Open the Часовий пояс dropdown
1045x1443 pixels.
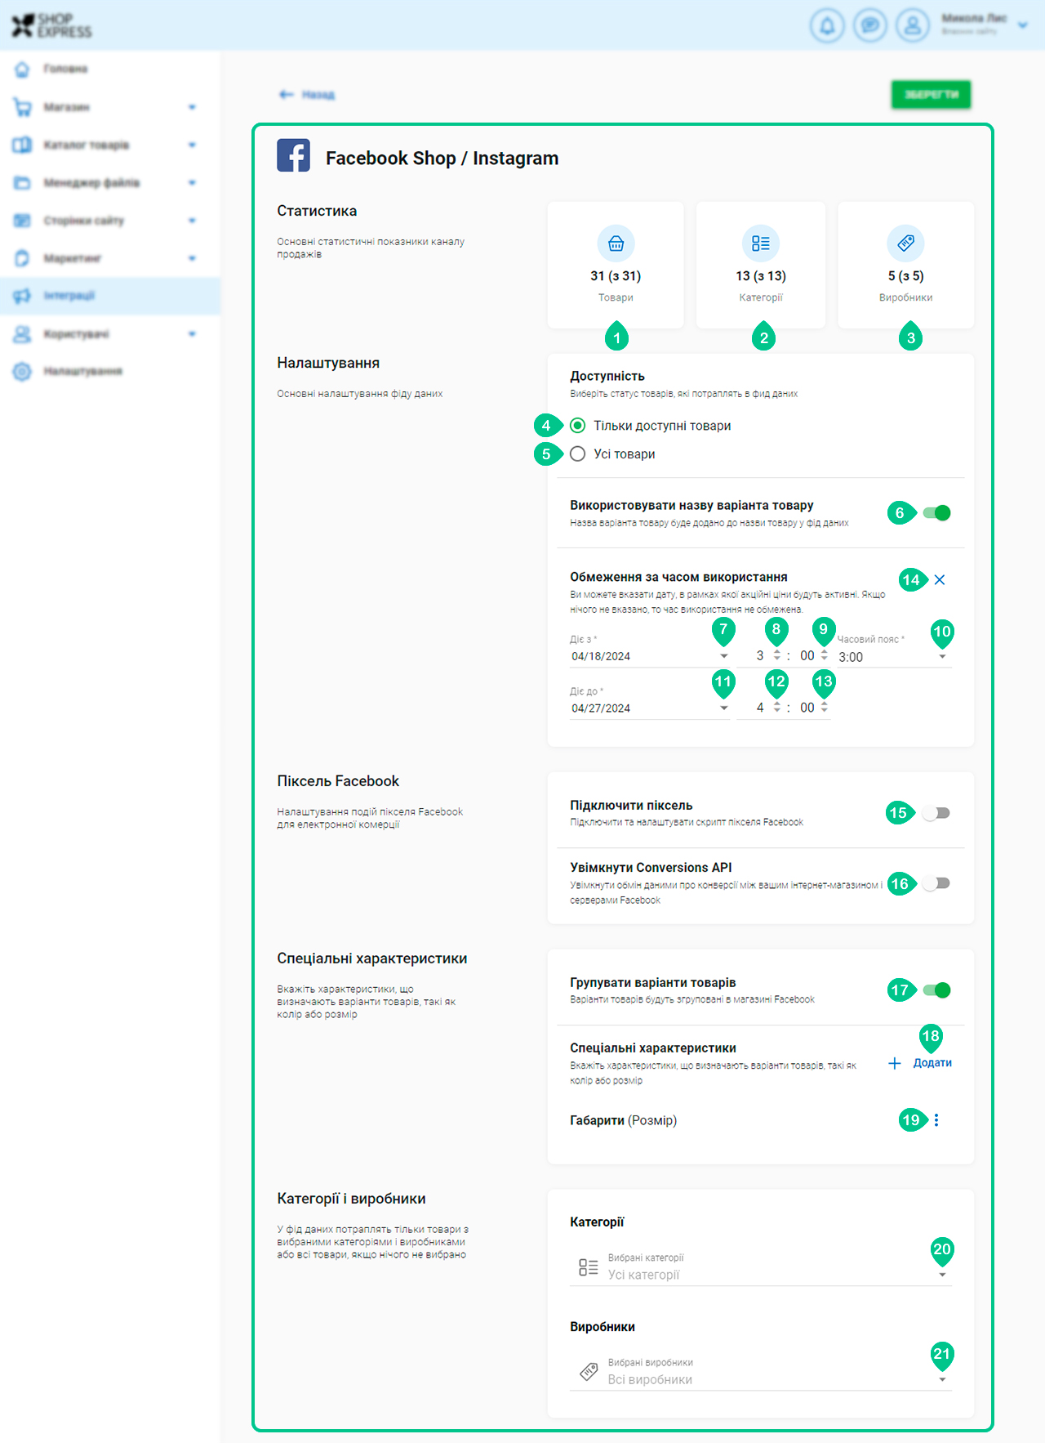tap(895, 657)
